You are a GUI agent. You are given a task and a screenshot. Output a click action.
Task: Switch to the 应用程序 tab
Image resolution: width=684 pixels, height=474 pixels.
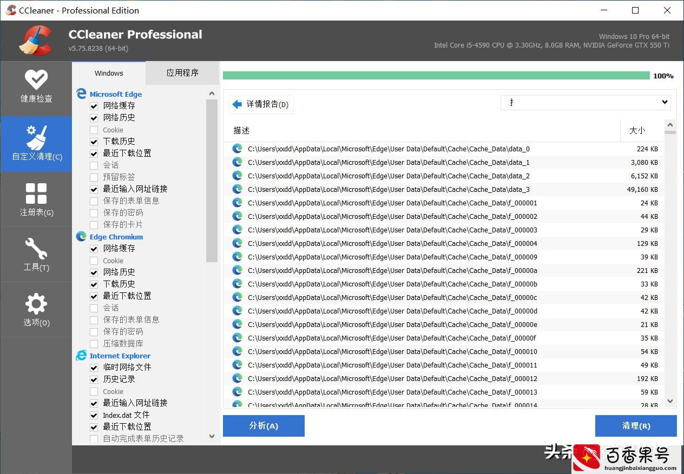182,72
